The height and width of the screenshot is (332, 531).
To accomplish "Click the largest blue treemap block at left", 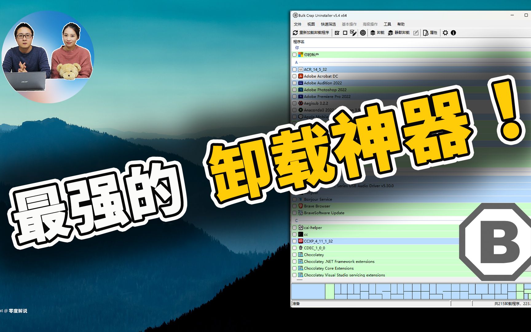I will pyautogui.click(x=308, y=291).
